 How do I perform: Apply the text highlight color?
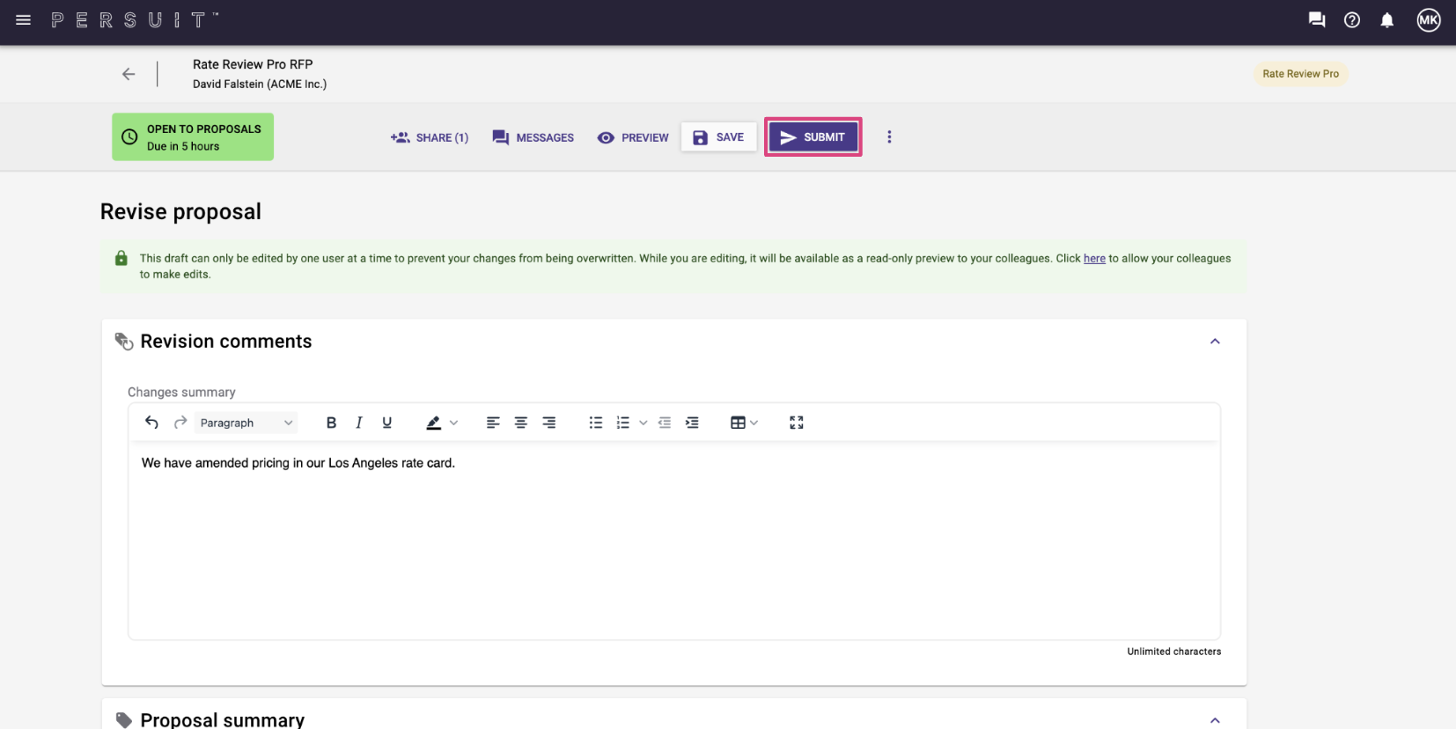[x=433, y=423]
